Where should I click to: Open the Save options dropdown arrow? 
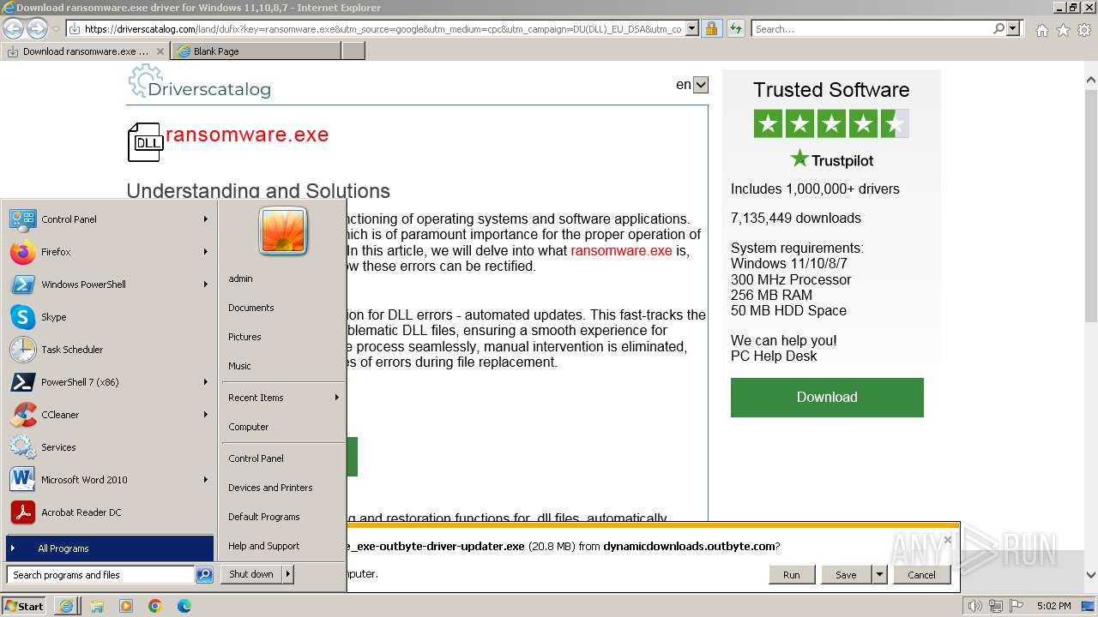coord(879,575)
